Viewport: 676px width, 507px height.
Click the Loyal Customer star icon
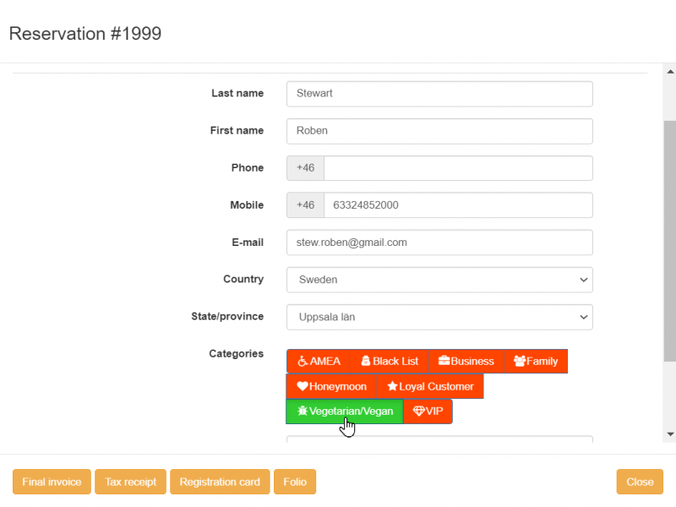tap(392, 386)
